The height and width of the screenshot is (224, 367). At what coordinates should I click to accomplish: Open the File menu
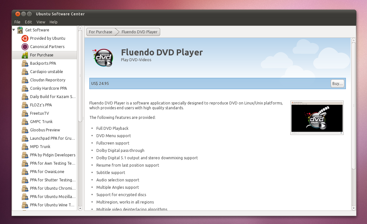pos(17,22)
